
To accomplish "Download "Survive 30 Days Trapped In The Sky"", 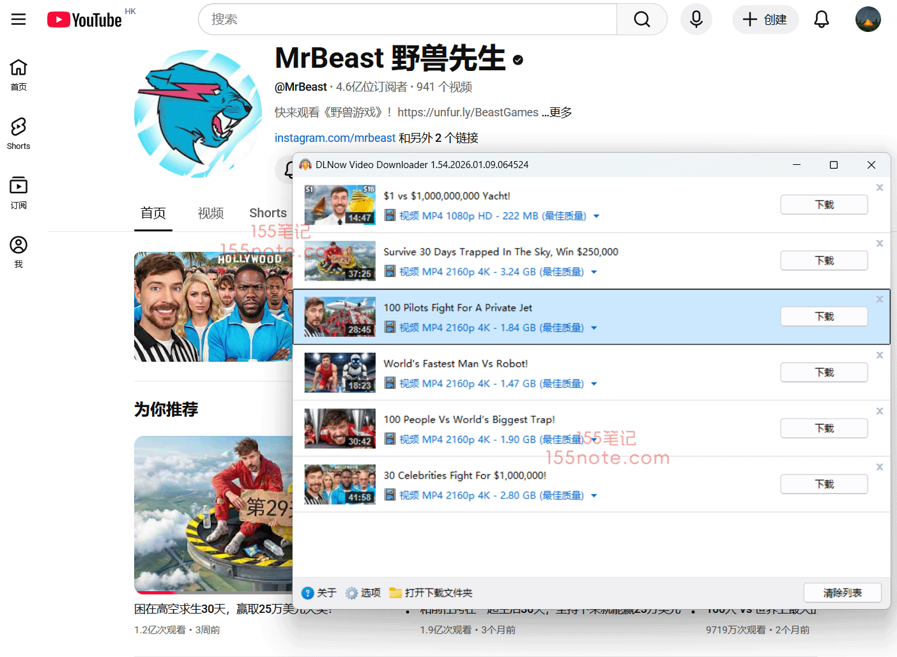I will (824, 261).
